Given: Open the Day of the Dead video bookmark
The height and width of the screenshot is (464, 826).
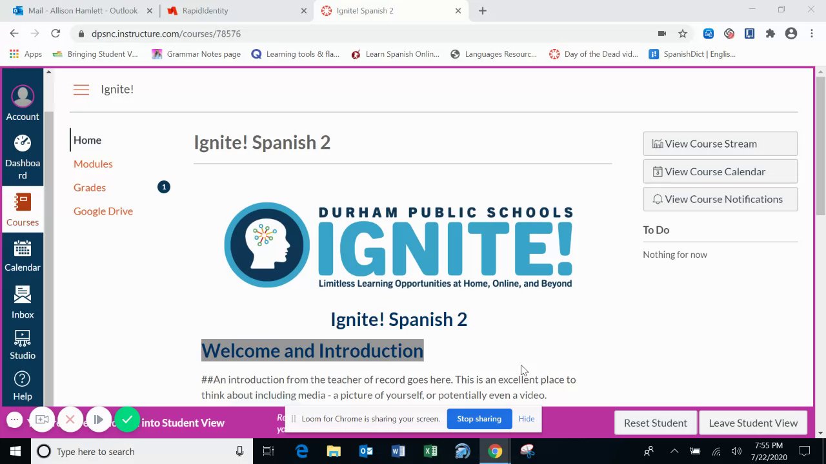Looking at the screenshot, I should click(594, 54).
